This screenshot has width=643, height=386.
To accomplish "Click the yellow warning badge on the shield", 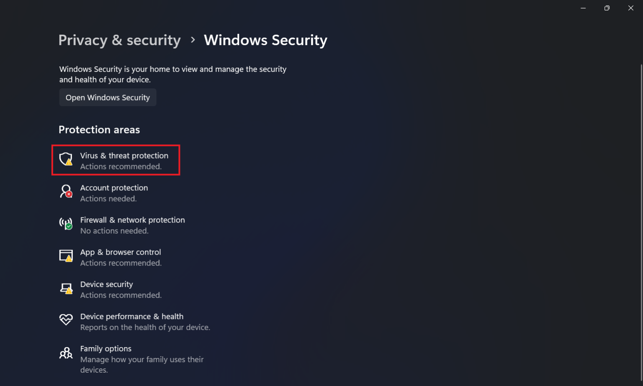I will [x=69, y=163].
